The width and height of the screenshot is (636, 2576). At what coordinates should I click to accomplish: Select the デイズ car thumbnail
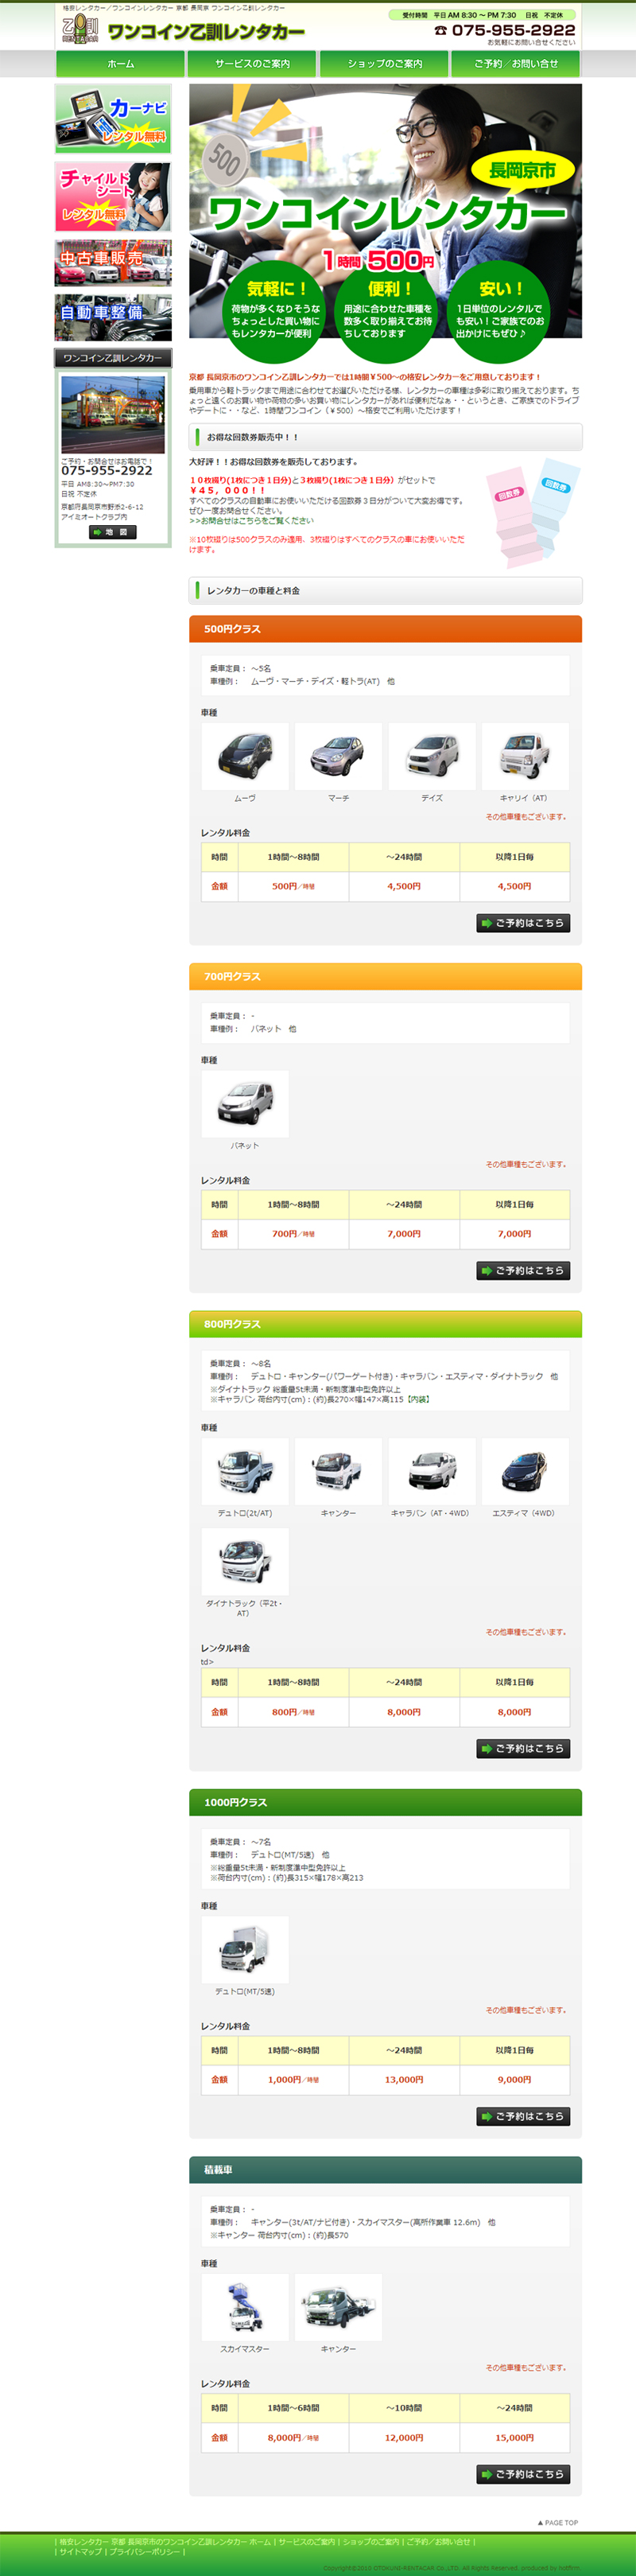click(x=432, y=756)
